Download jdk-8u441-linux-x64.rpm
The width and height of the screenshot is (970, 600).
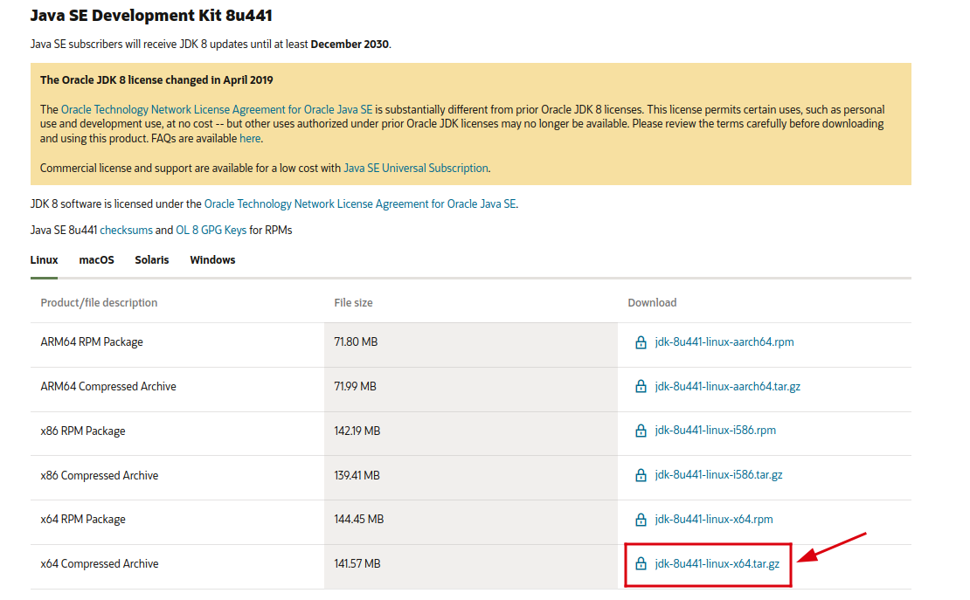tap(714, 520)
